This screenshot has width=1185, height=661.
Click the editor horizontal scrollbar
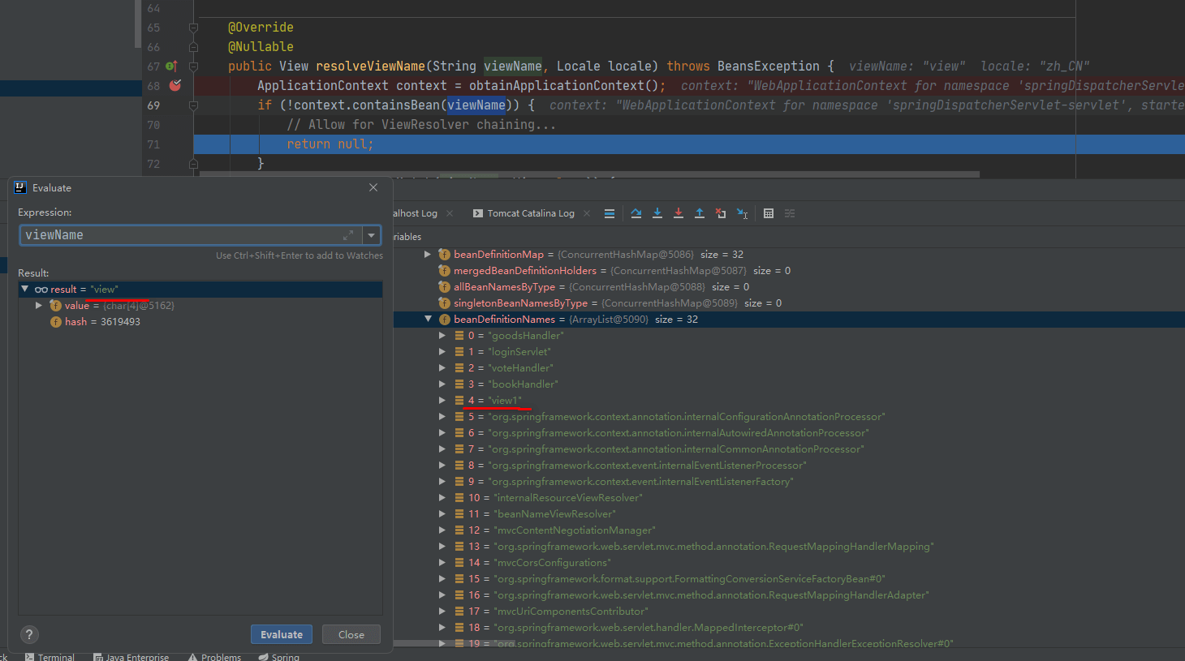[589, 174]
